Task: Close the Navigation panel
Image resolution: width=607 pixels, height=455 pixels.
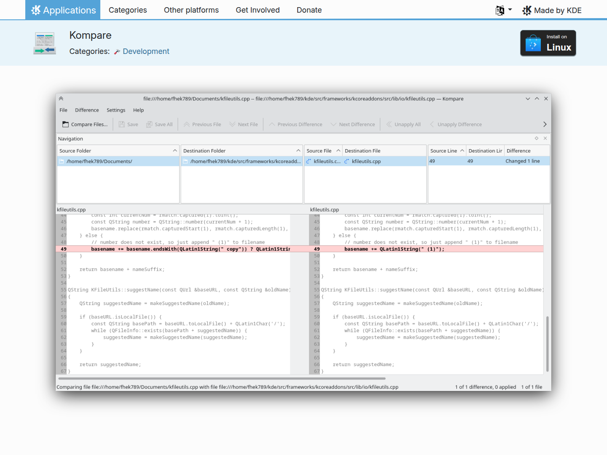Action: tap(545, 138)
